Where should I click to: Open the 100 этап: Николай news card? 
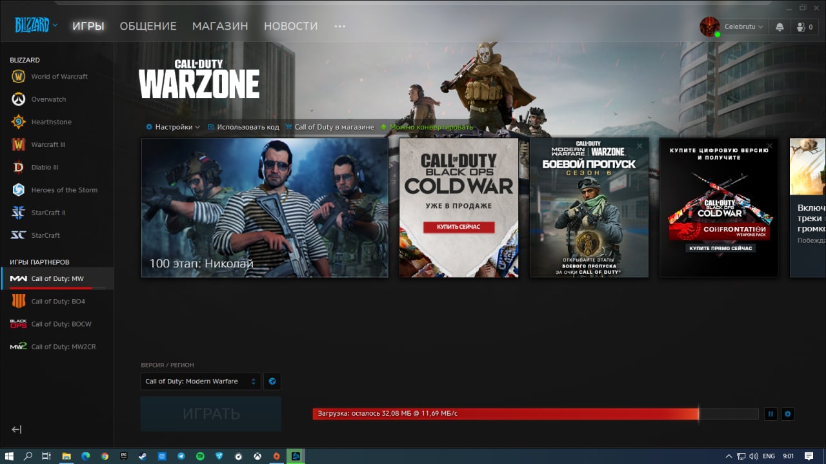(265, 208)
